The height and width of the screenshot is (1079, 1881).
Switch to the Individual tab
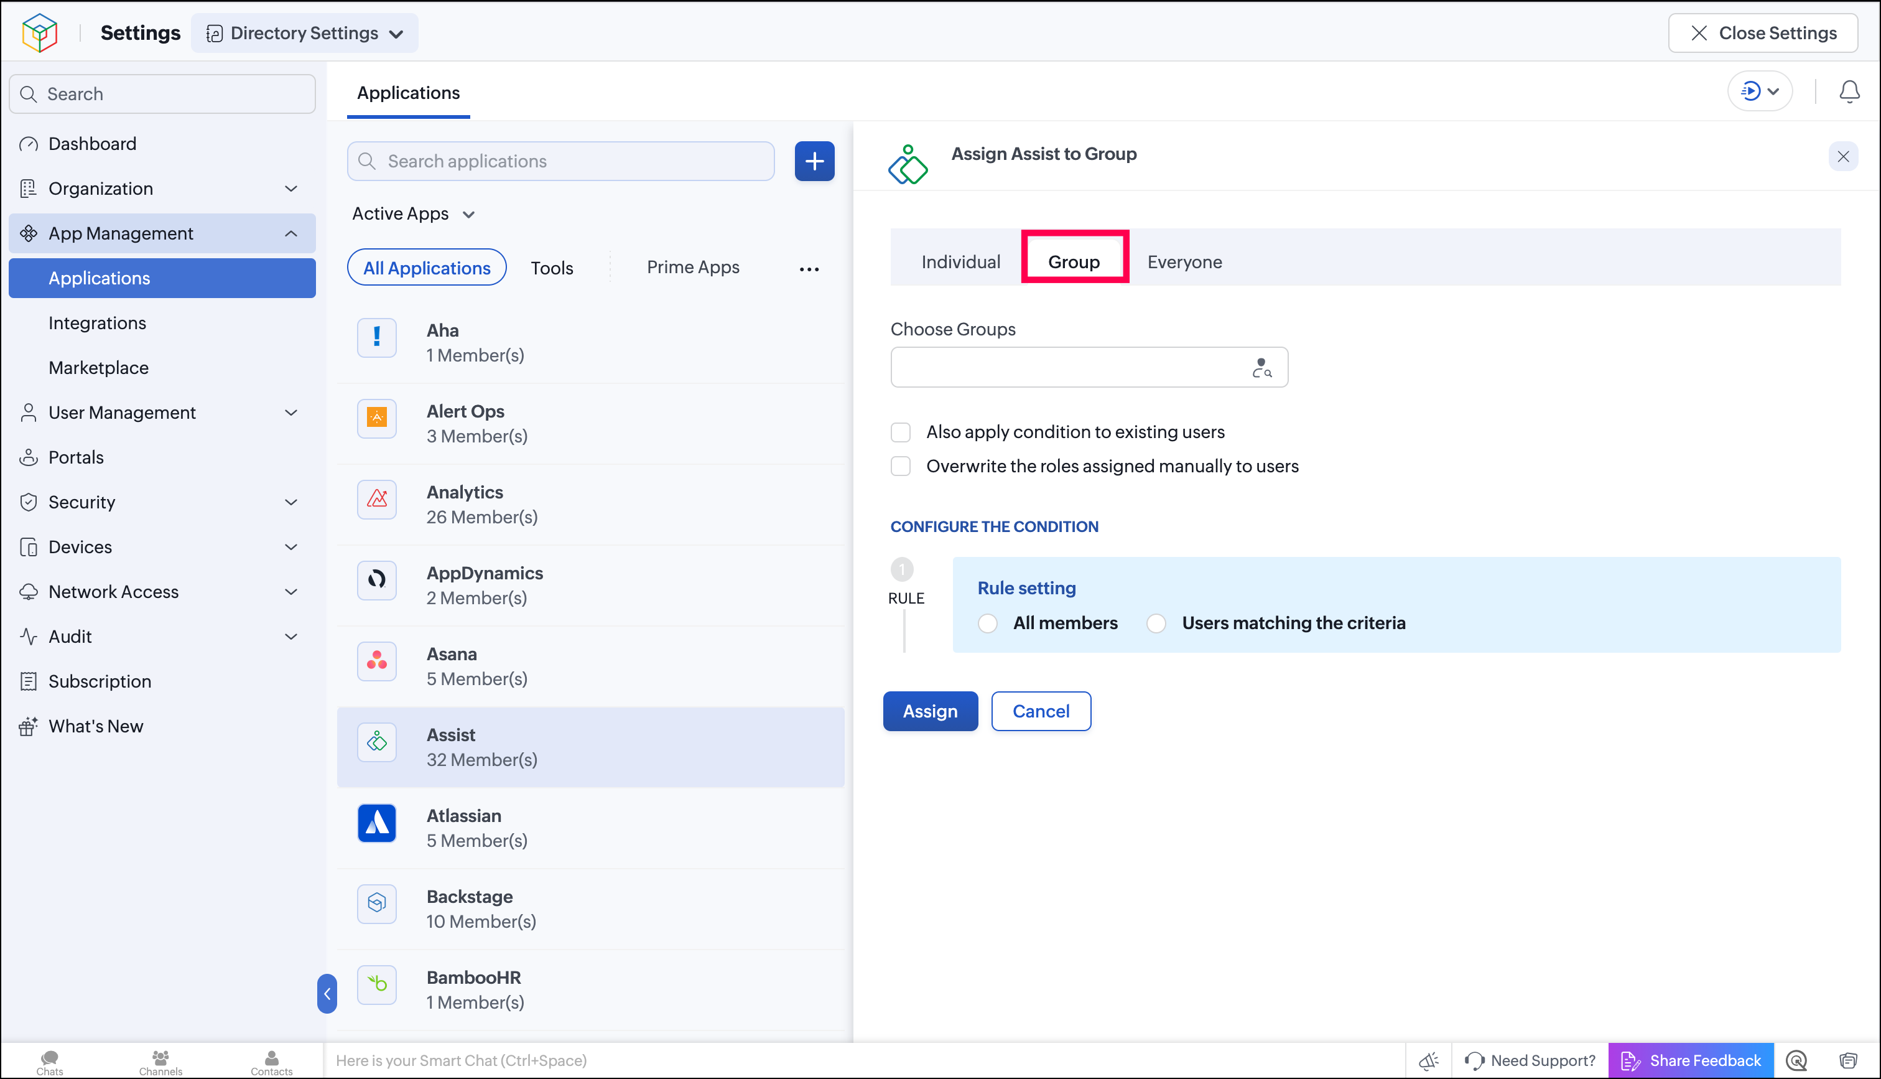click(x=960, y=261)
